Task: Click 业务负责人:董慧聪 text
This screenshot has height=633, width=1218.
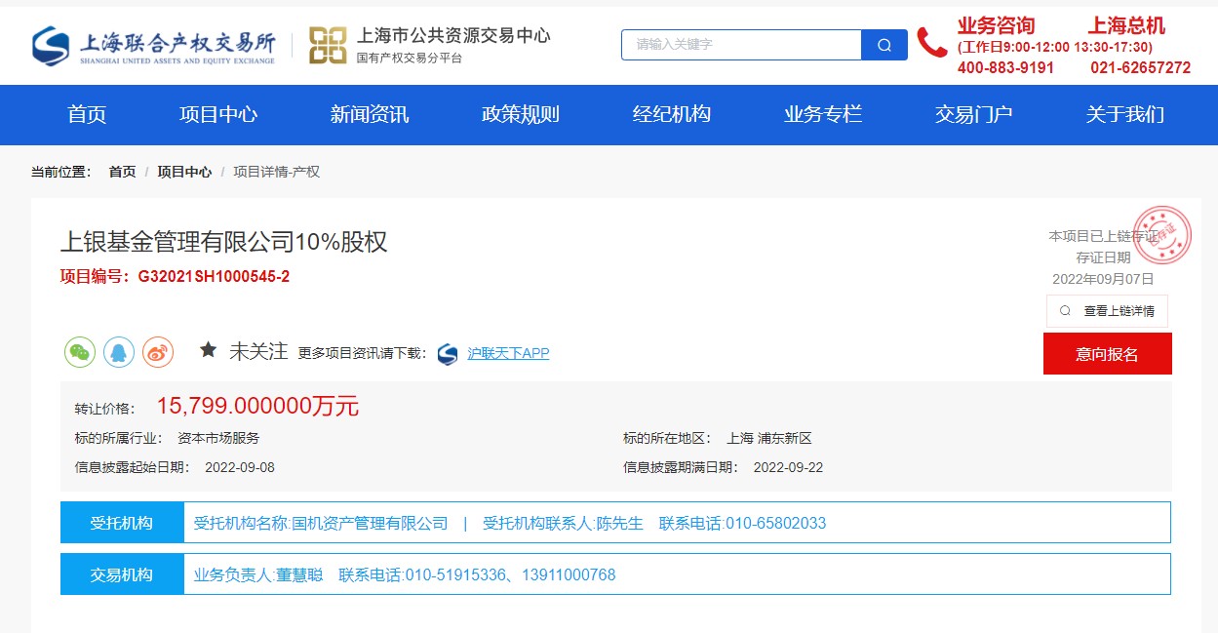Action: pos(258,574)
